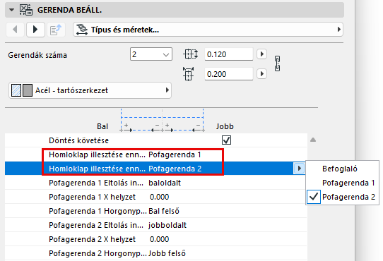The image size is (383, 261).
Task: Open the Gerendák száma dropdown
Action: click(x=151, y=54)
